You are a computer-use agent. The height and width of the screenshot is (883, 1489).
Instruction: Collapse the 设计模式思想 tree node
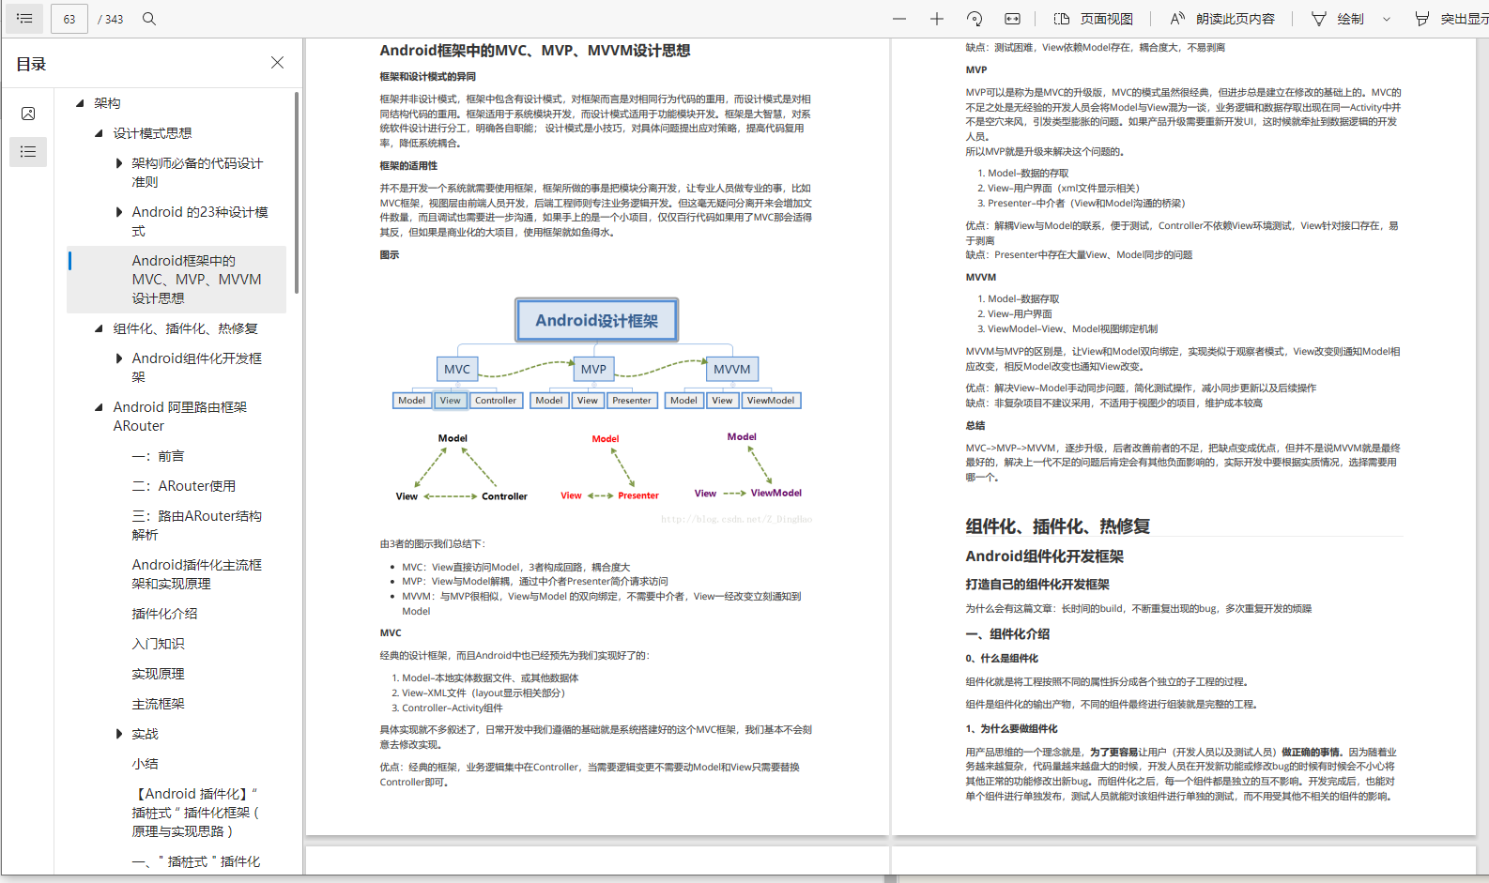click(100, 133)
